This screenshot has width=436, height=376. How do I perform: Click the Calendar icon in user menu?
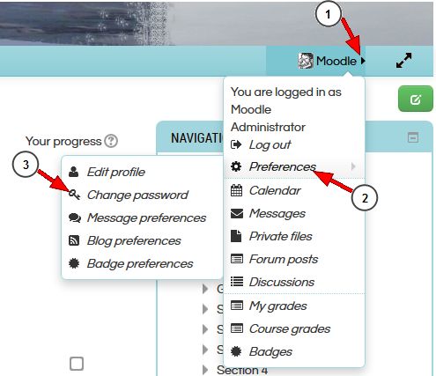237,190
